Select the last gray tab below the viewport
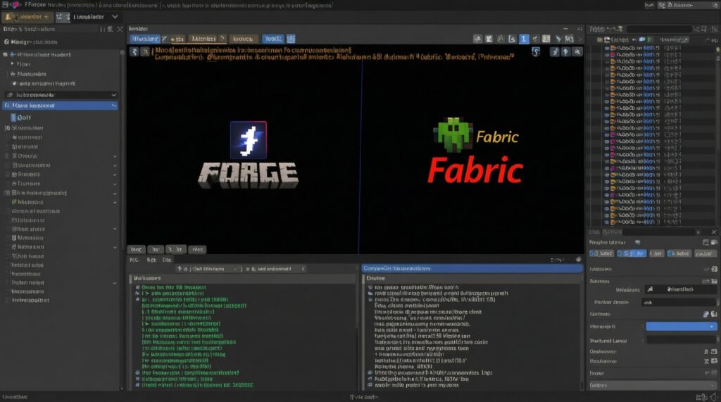 point(197,249)
